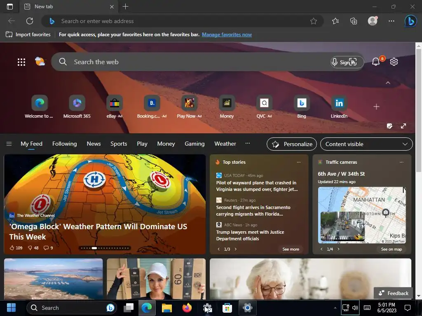The height and width of the screenshot is (316, 422).
Task: Open the Microsoft 365 quick link
Action: click(77, 107)
